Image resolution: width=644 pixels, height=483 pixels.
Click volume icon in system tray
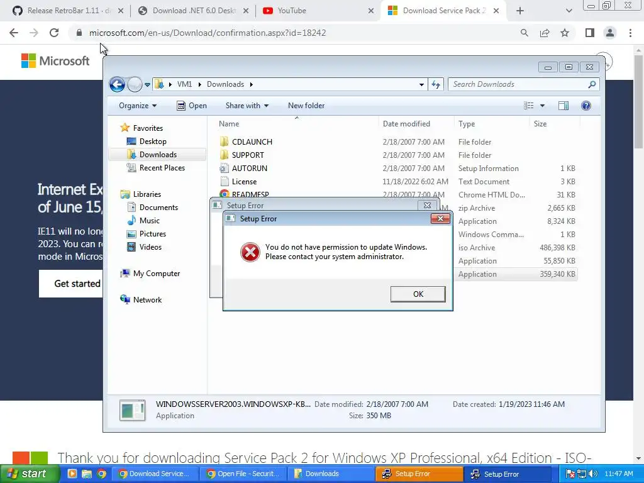click(x=593, y=474)
